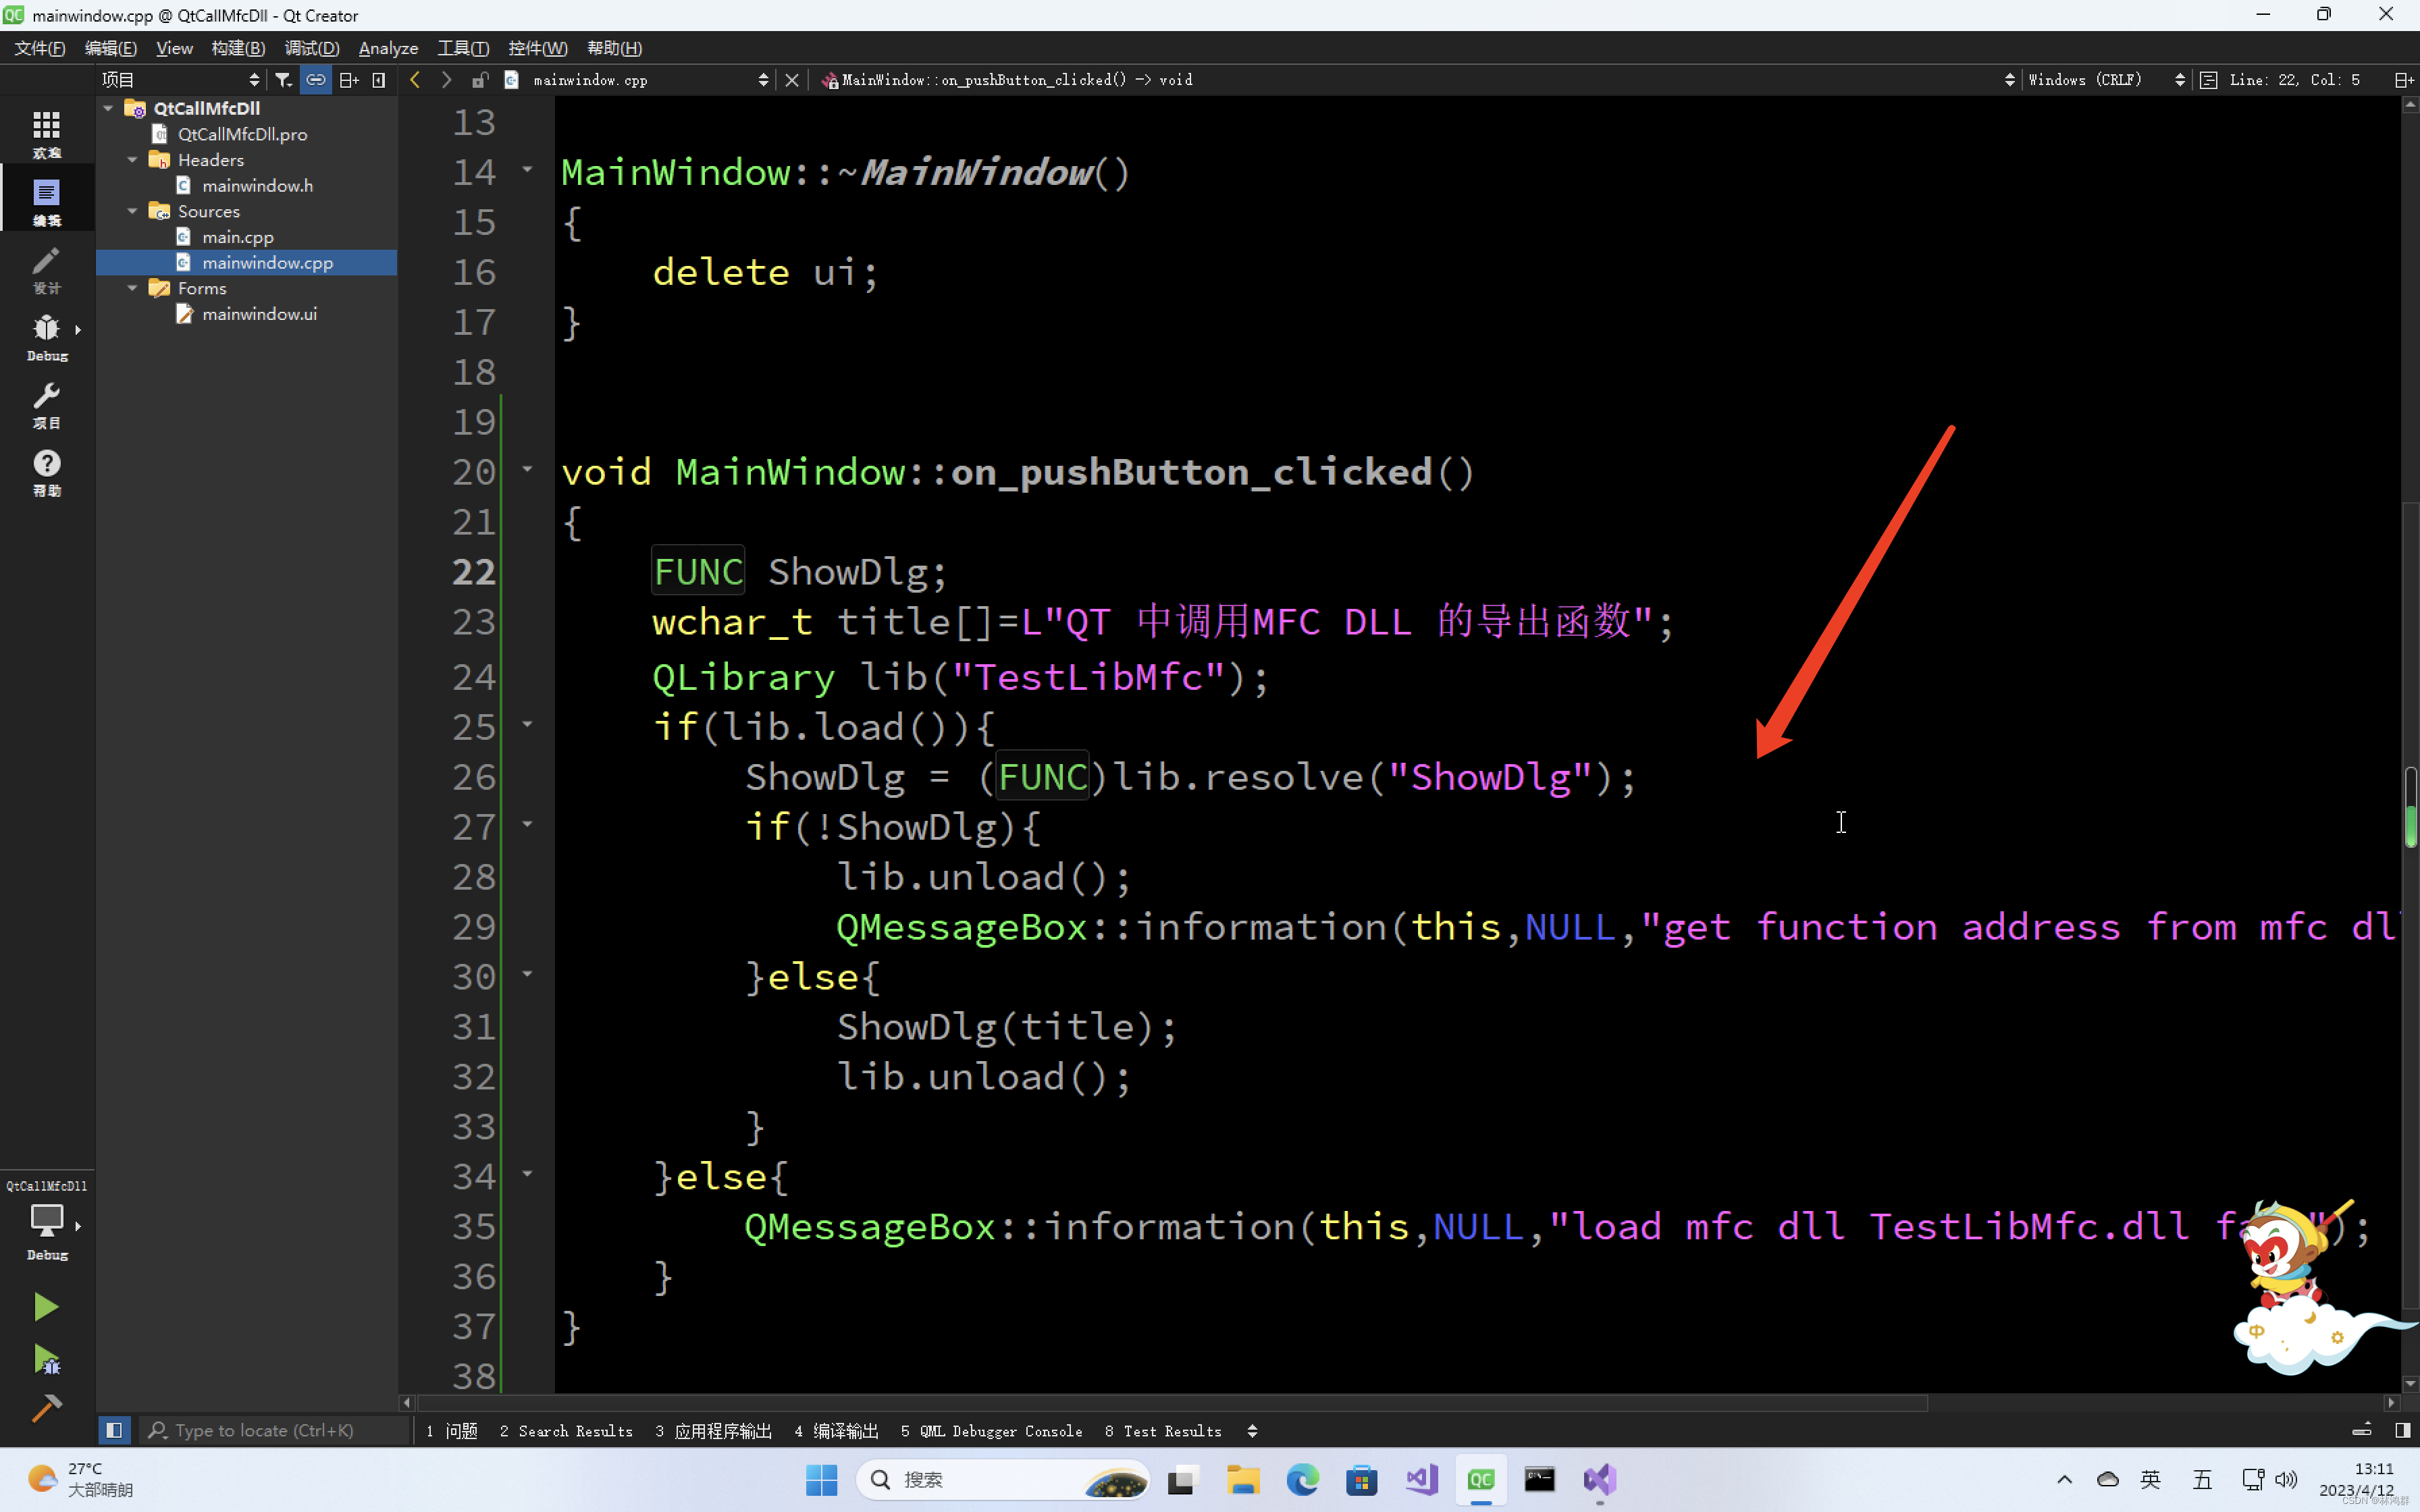Start debugging with Run-Debug icon
Screen dimensions: 2420x1512
tap(46, 1358)
